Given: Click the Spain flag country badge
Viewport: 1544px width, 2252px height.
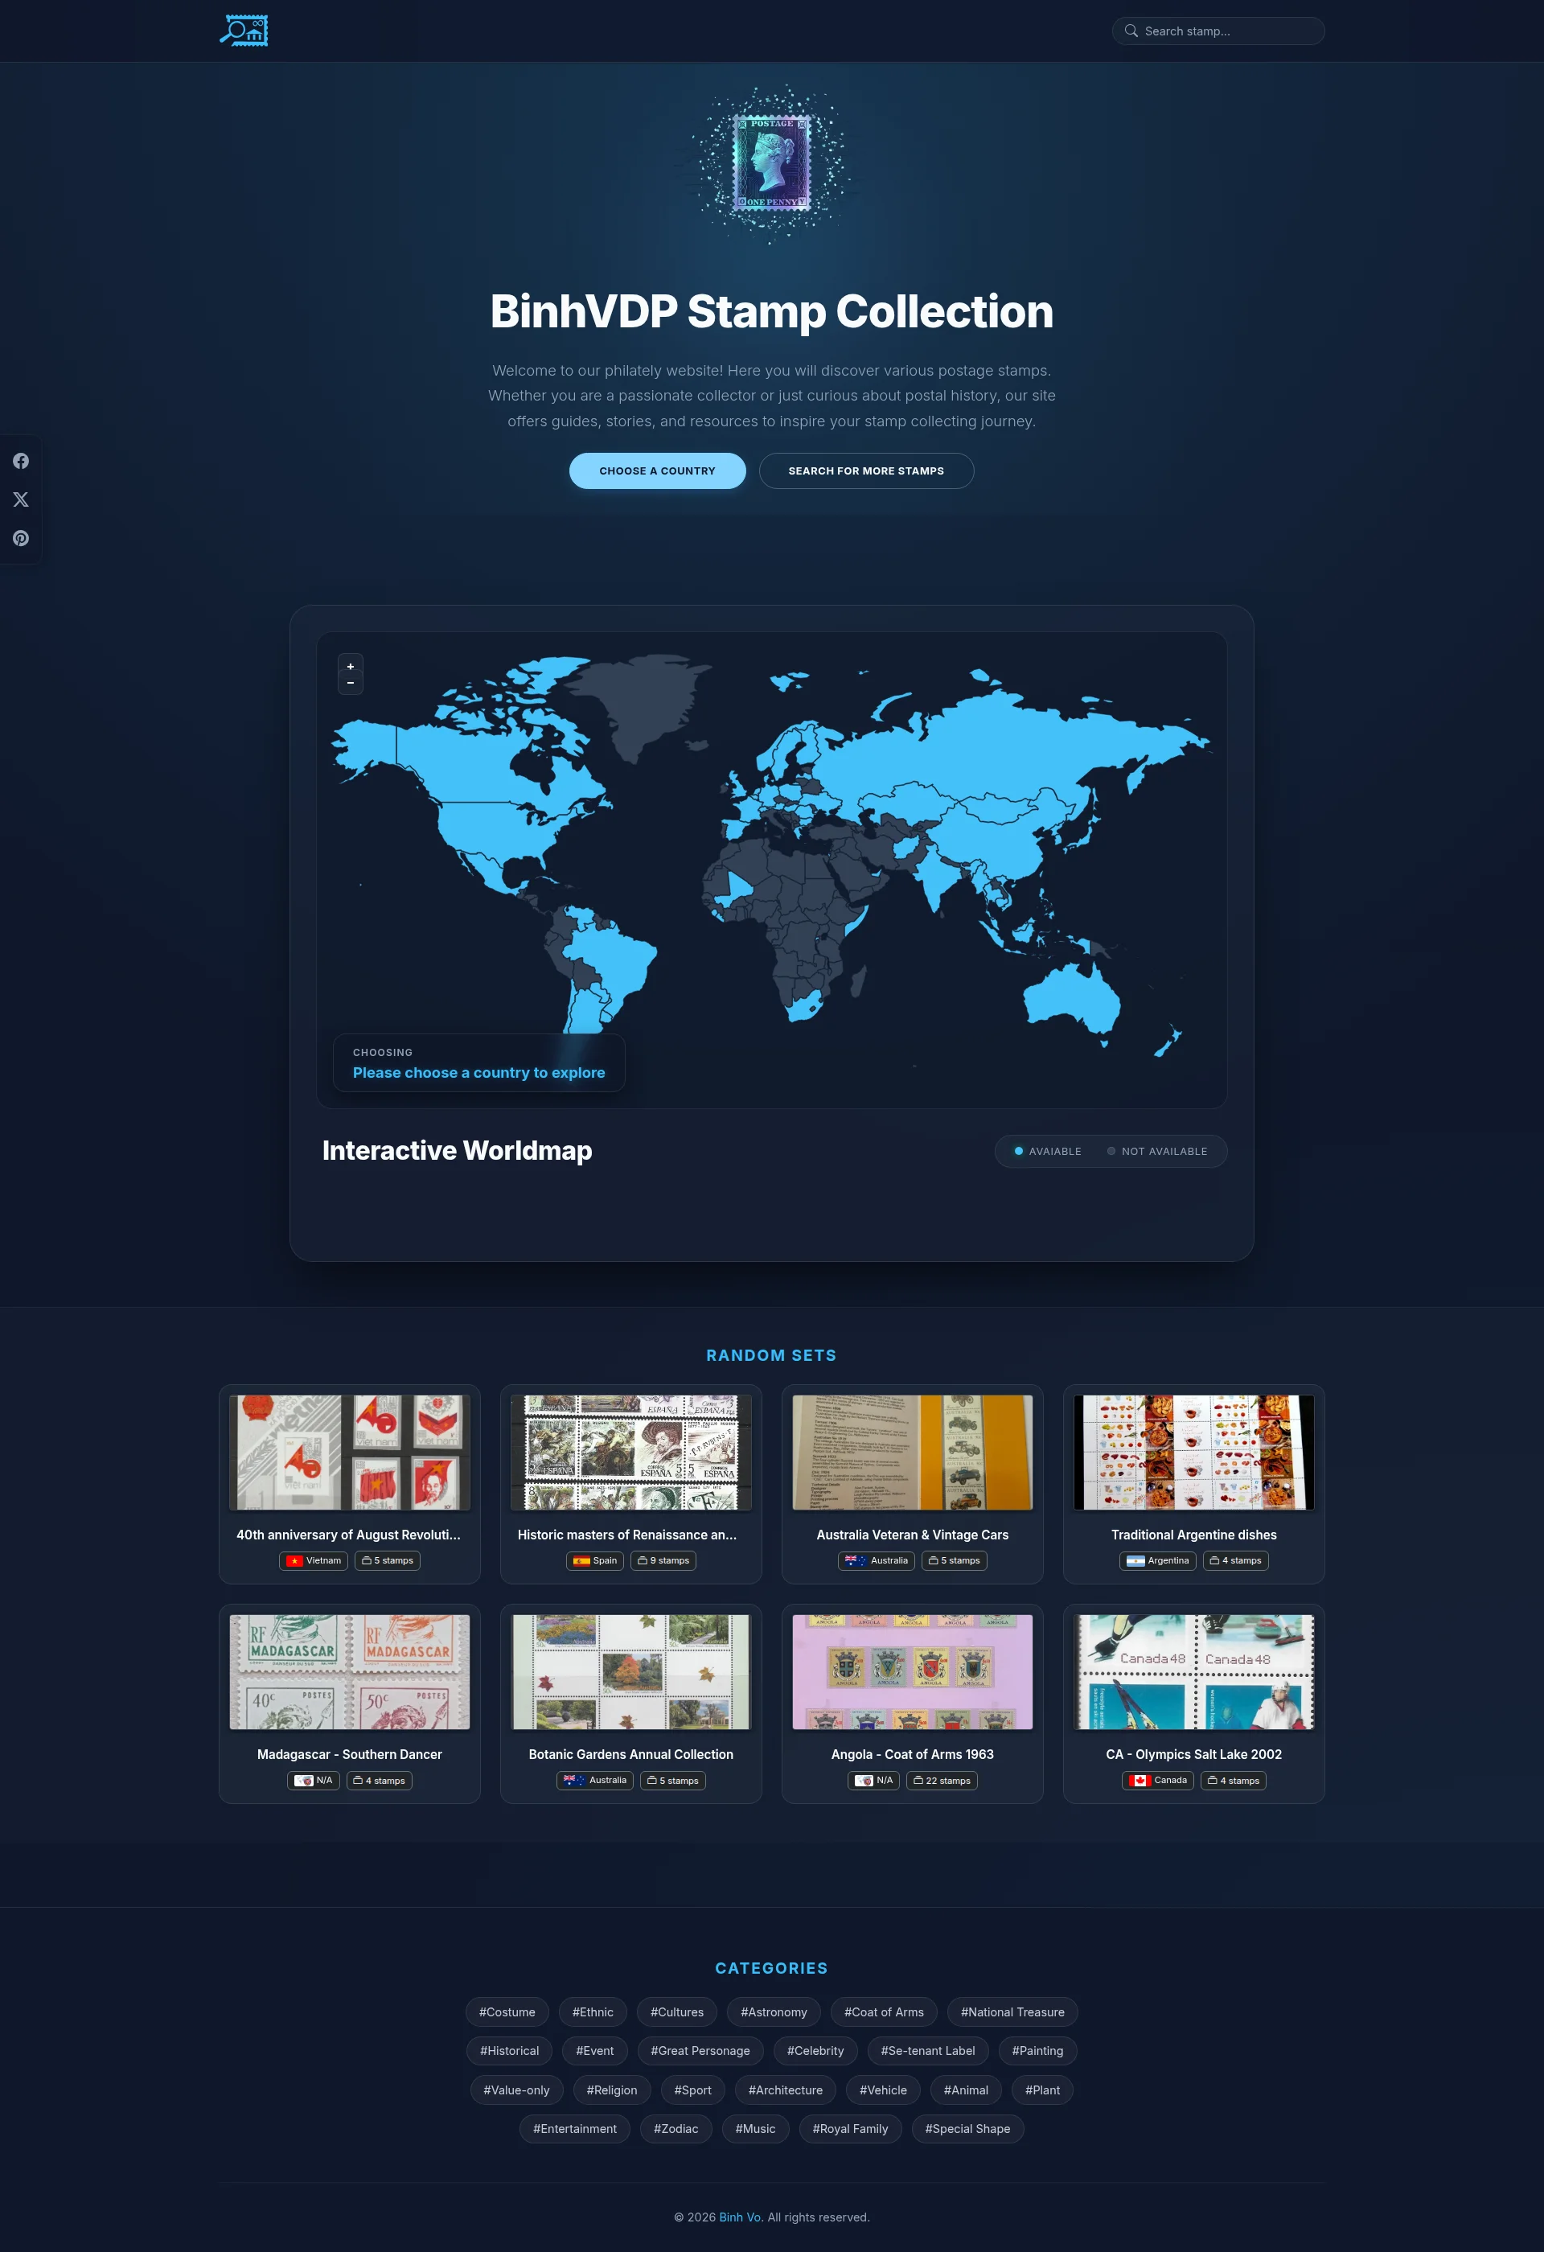Looking at the screenshot, I should click(595, 1561).
